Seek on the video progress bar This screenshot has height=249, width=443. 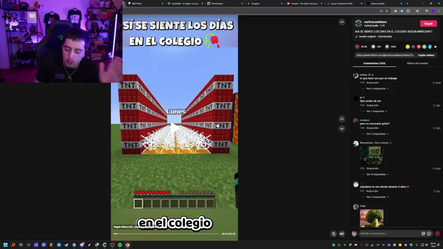(x=166, y=234)
